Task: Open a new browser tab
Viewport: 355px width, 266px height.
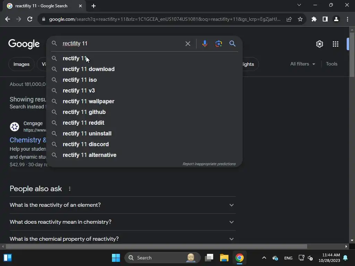Action: pos(94,6)
